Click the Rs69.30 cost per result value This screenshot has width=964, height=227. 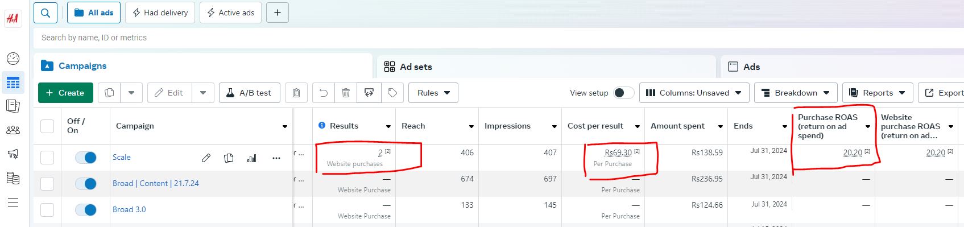618,152
